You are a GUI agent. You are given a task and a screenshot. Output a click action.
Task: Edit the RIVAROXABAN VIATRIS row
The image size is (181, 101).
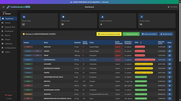point(170,90)
